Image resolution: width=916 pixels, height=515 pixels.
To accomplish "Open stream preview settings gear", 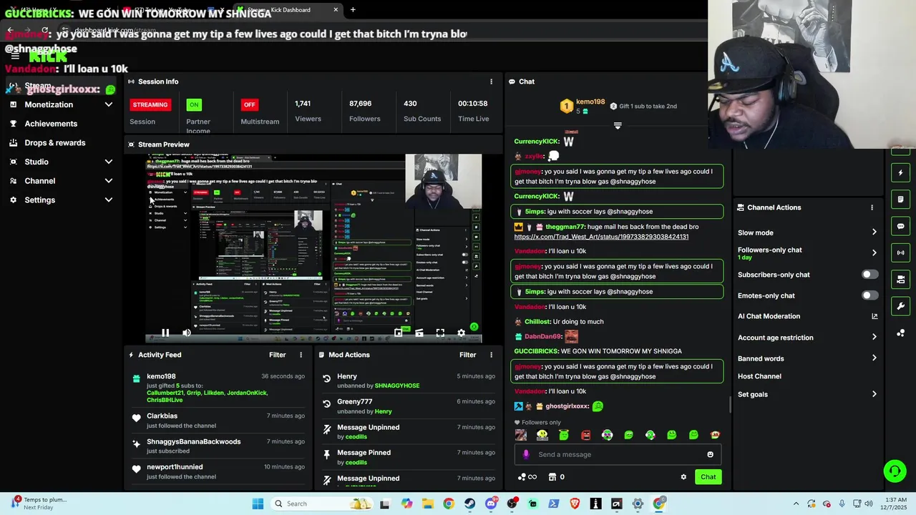I will [461, 333].
